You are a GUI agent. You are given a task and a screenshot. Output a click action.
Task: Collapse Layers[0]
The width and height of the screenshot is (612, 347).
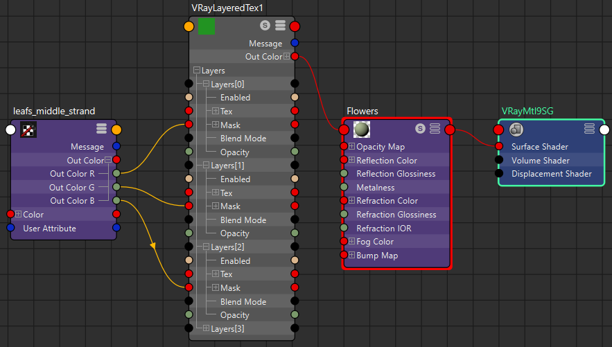pyautogui.click(x=206, y=84)
